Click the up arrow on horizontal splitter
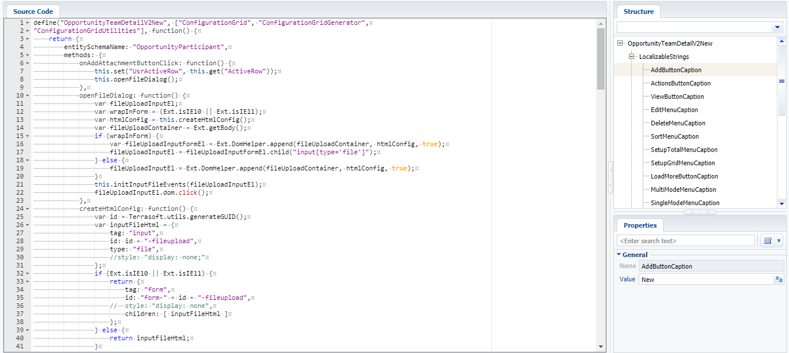Screen dimensions: 789x353 point(692,212)
